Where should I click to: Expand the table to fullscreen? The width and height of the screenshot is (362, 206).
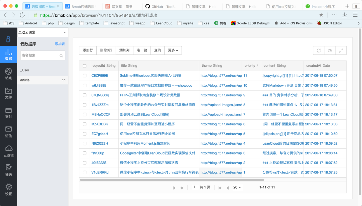tap(341, 50)
